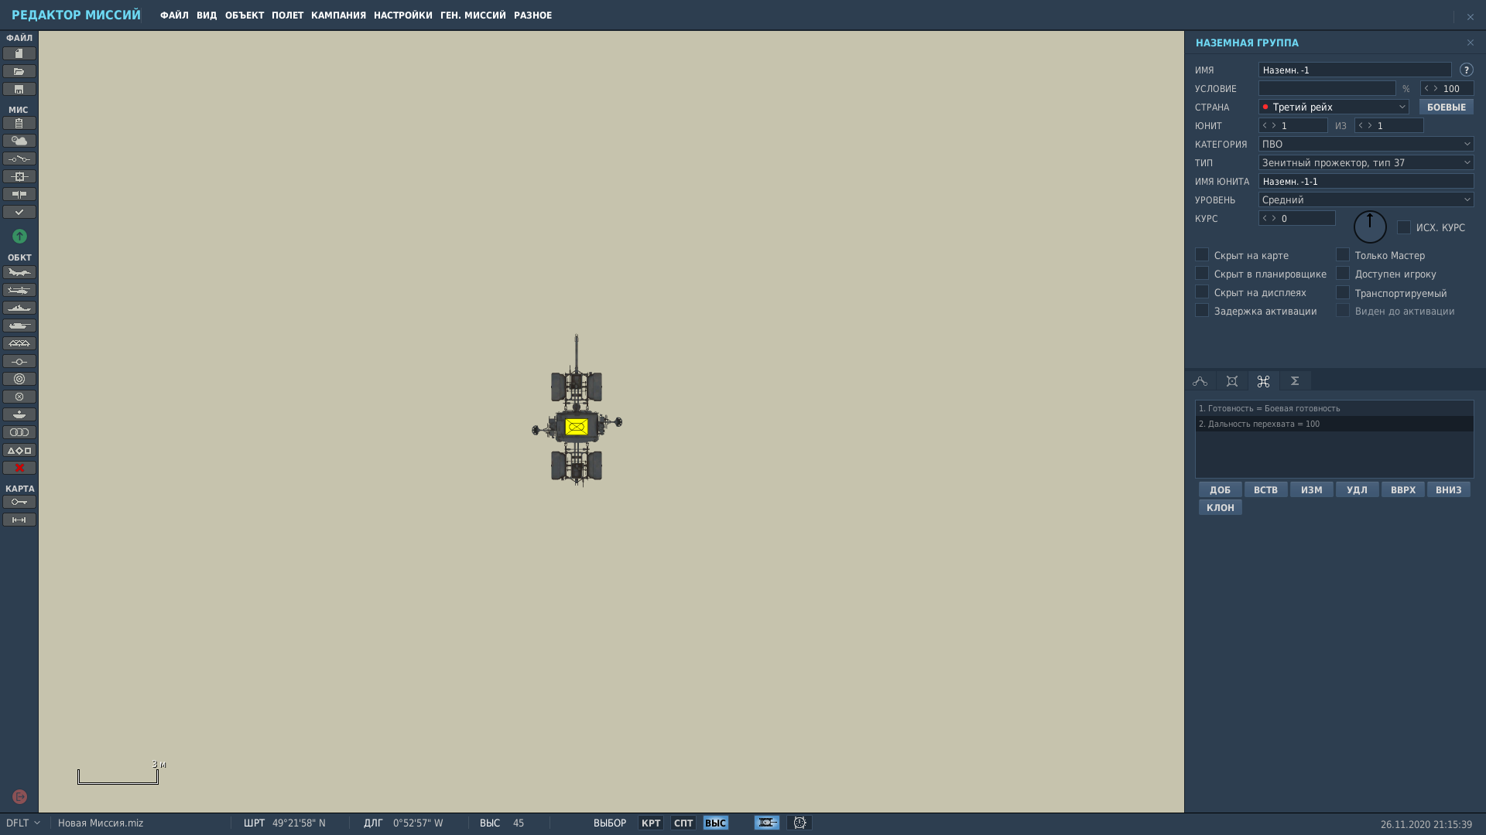Check the 'ИСХ. КУРС' checkbox
Screen dimensions: 1486x835
[x=1404, y=227]
